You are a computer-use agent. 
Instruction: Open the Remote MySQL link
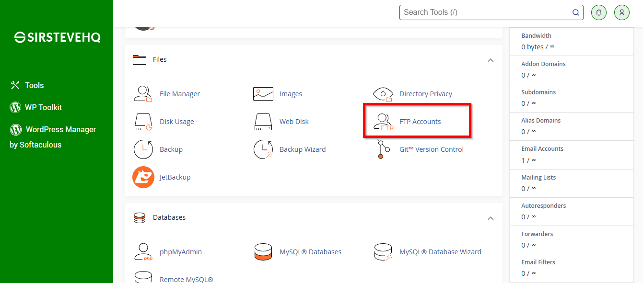pyautogui.click(x=187, y=279)
